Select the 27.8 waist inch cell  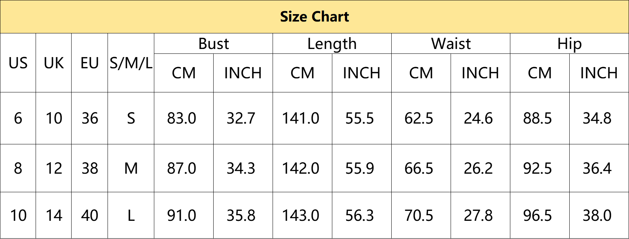[x=481, y=216]
